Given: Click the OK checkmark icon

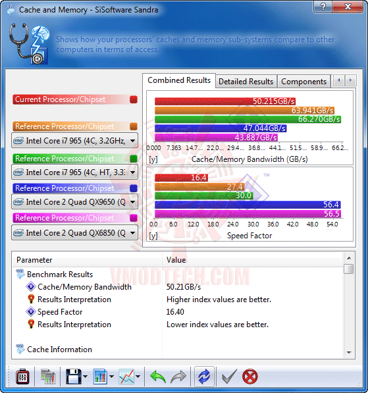Looking at the screenshot, I should pyautogui.click(x=229, y=376).
